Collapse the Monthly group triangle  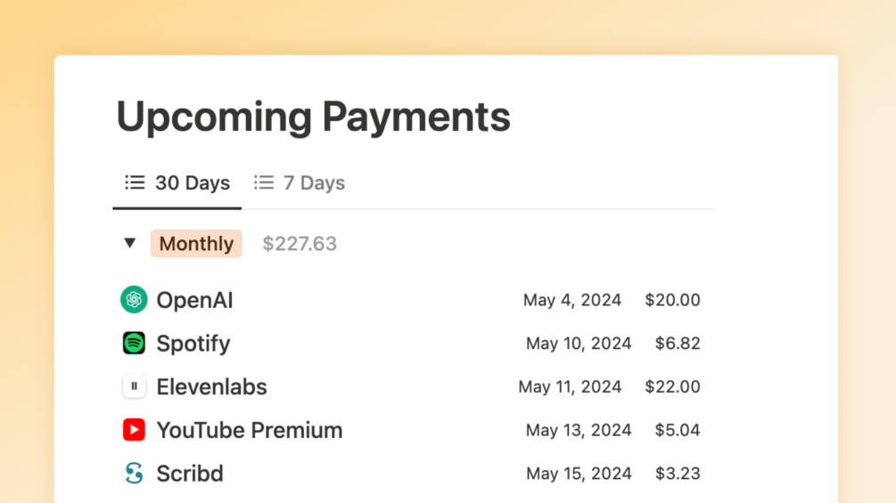130,243
